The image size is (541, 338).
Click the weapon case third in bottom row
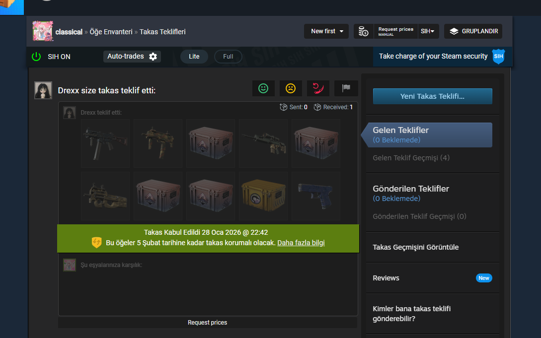211,196
